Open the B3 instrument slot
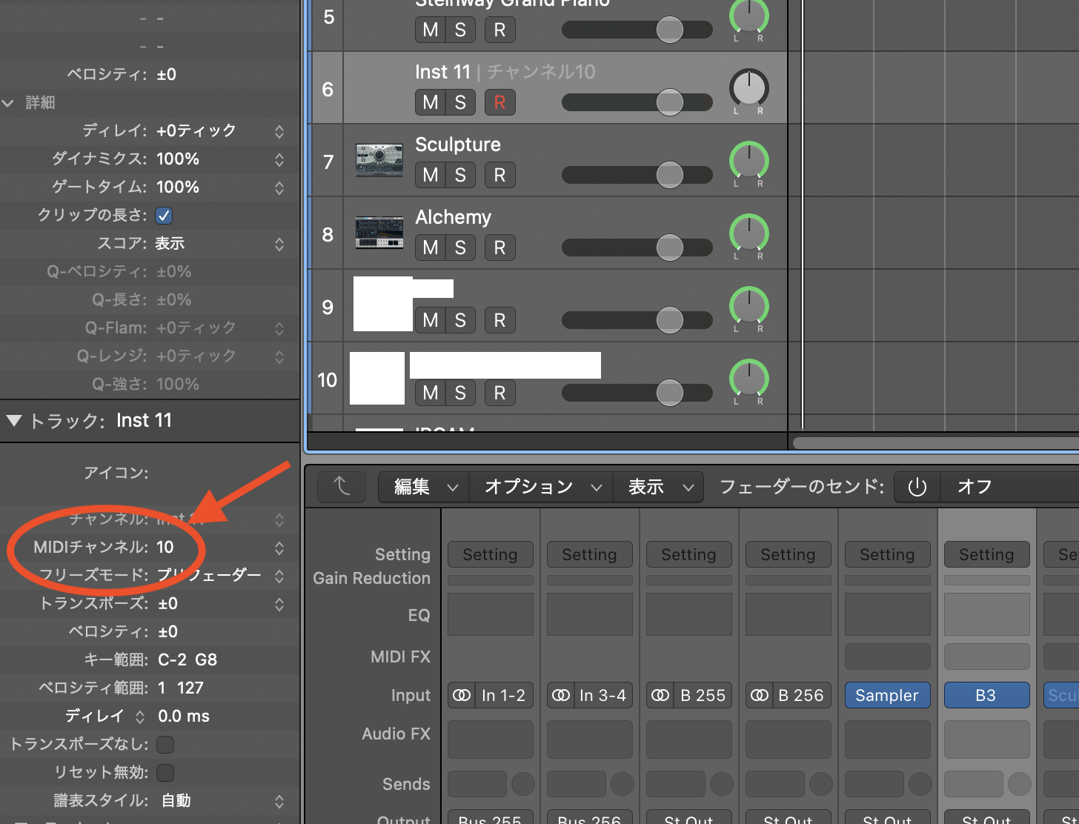 pos(987,695)
